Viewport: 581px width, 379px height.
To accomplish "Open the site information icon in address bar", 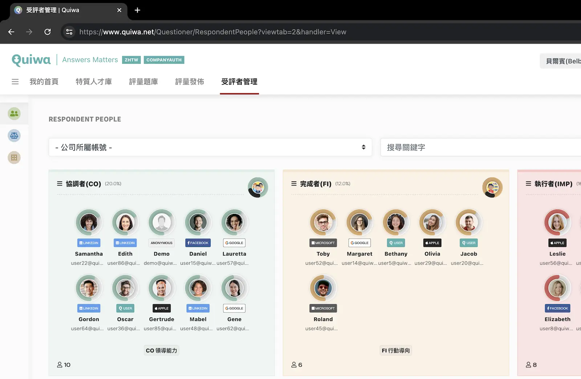I will pyautogui.click(x=69, y=32).
